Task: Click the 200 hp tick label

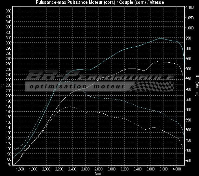Action: pyautogui.click(x=9, y=96)
